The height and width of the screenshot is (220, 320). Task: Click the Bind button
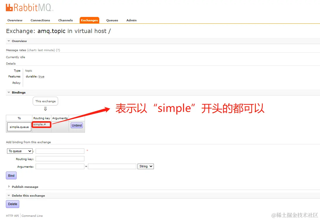click(11, 176)
